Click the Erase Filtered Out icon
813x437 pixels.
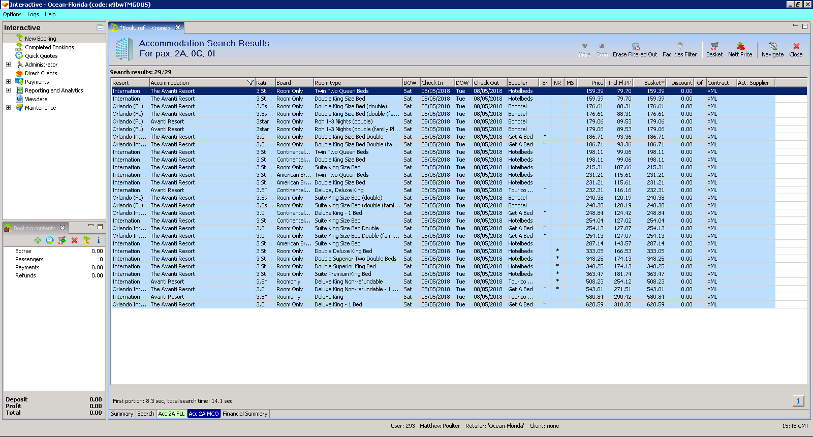(635, 46)
